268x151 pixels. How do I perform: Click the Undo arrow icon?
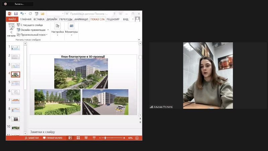pyautogui.click(x=22, y=14)
